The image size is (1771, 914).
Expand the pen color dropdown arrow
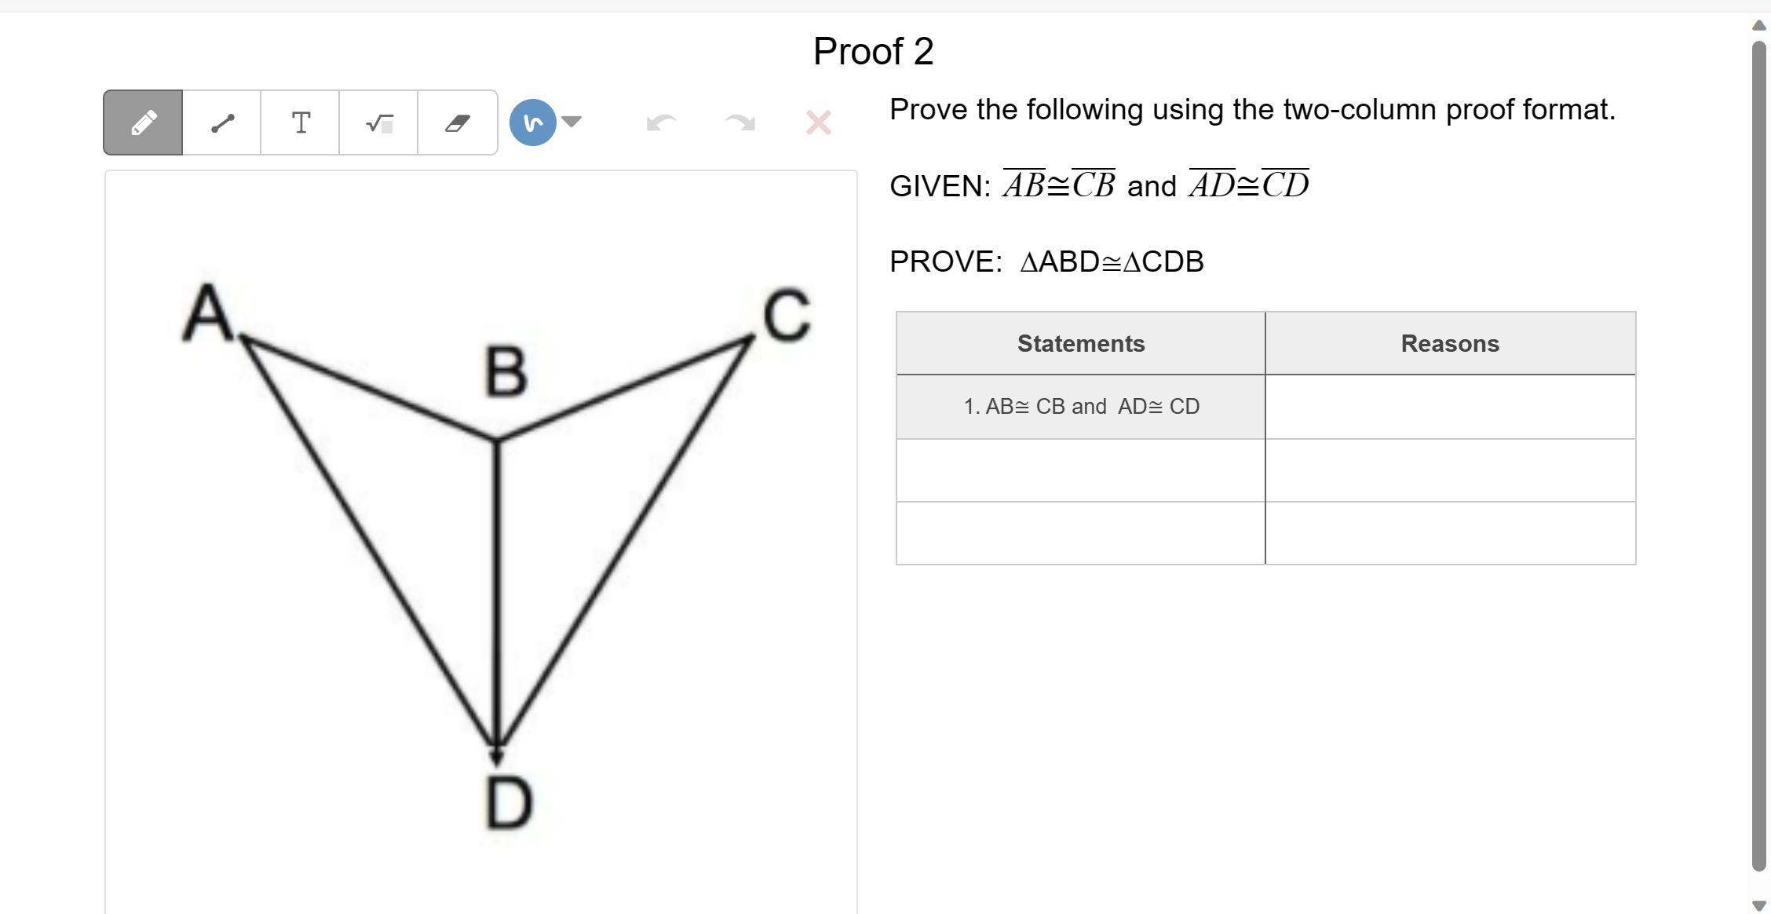pyautogui.click(x=571, y=122)
